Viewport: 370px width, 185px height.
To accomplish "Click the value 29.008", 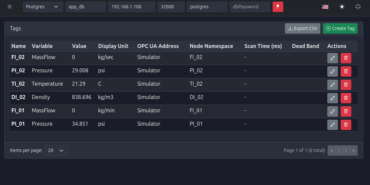I will click(80, 70).
